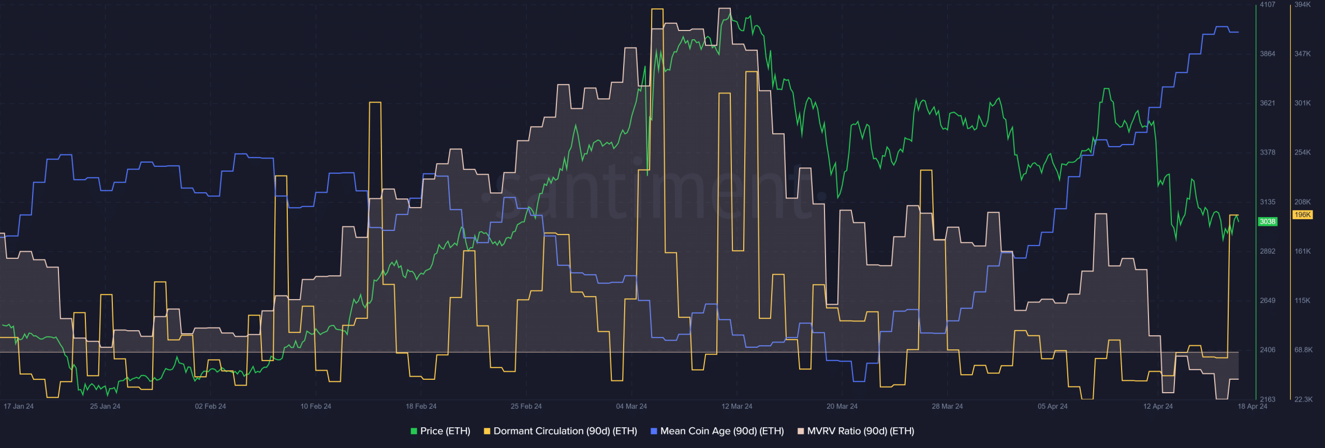
Task: Click the yellow 196K value tag
Action: 1303,215
